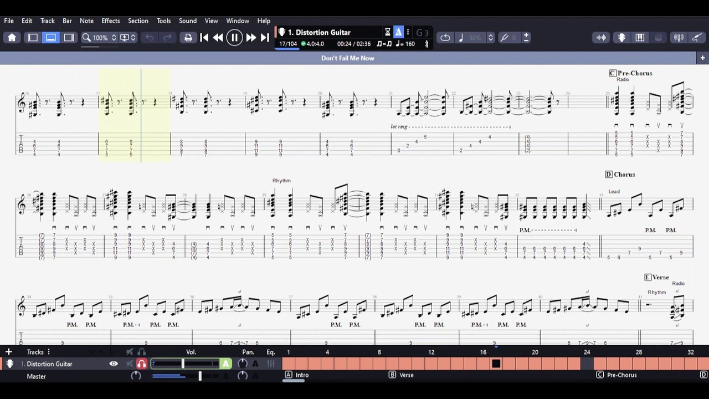Open the Section menu

pyautogui.click(x=138, y=21)
